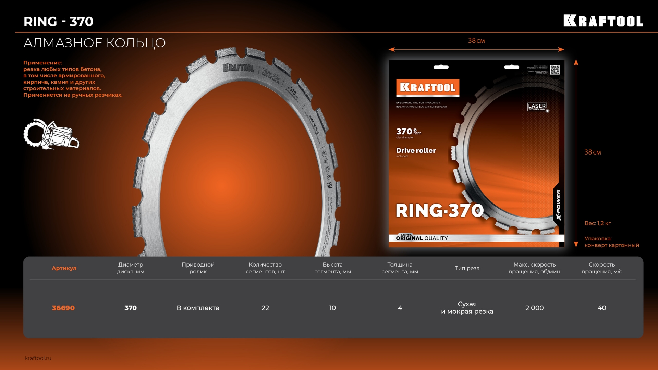658x370 pixels.
Task: Click the Тип реза column header
Action: (467, 268)
